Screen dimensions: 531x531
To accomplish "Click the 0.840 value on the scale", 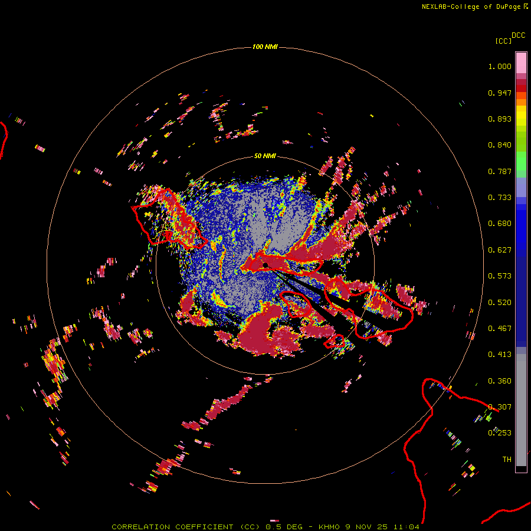I will (x=500, y=145).
